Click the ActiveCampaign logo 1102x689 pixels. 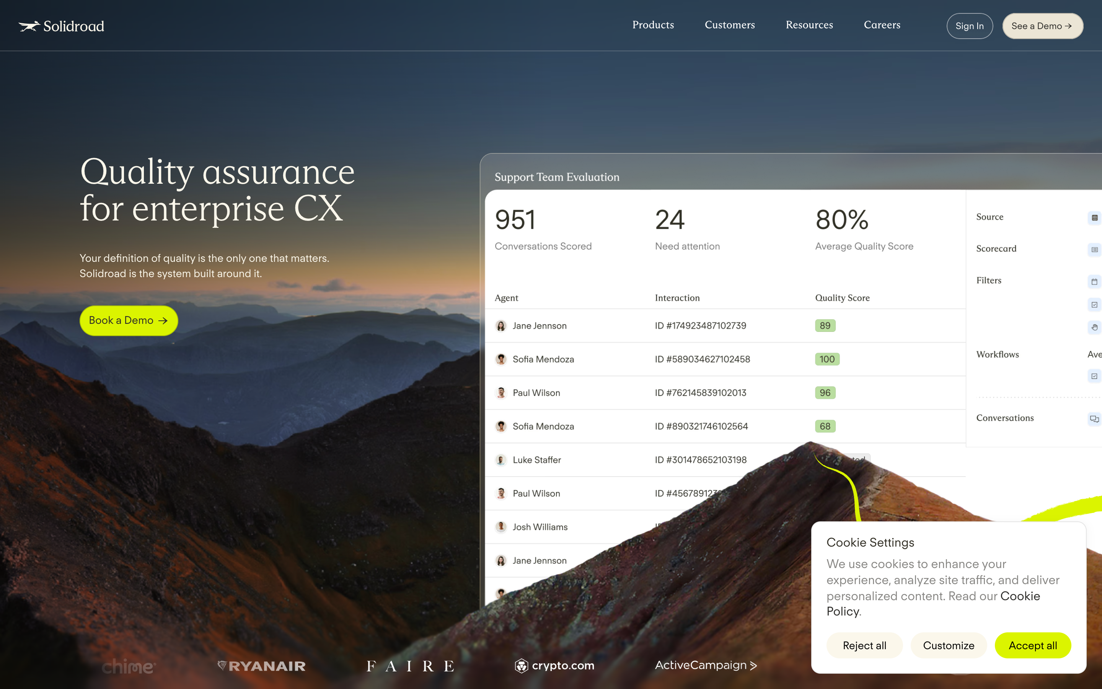[x=706, y=665]
